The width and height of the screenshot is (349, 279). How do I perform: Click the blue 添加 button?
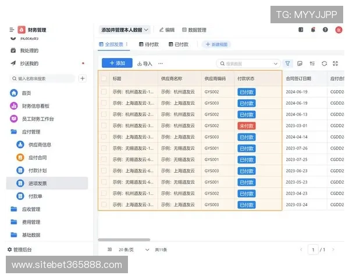[x=117, y=63]
